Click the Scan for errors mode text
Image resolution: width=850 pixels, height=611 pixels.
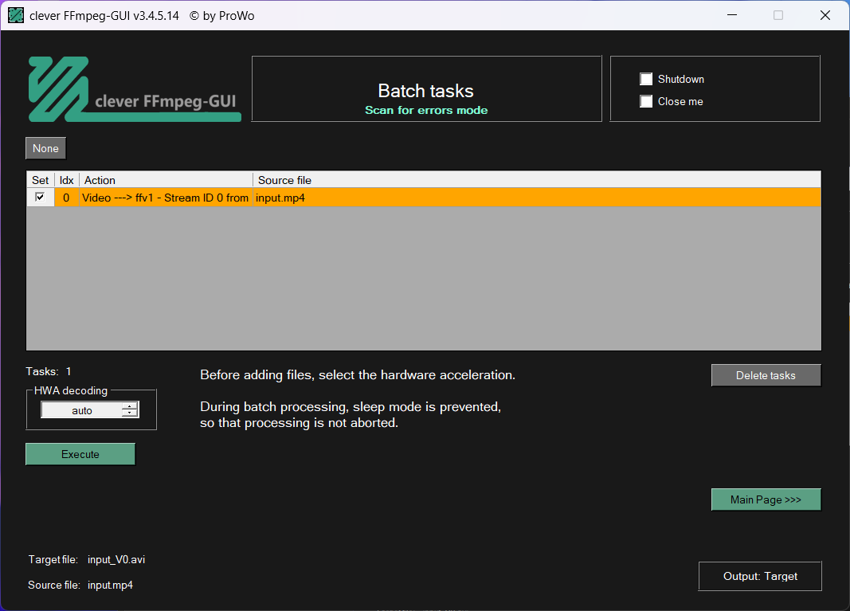point(426,110)
